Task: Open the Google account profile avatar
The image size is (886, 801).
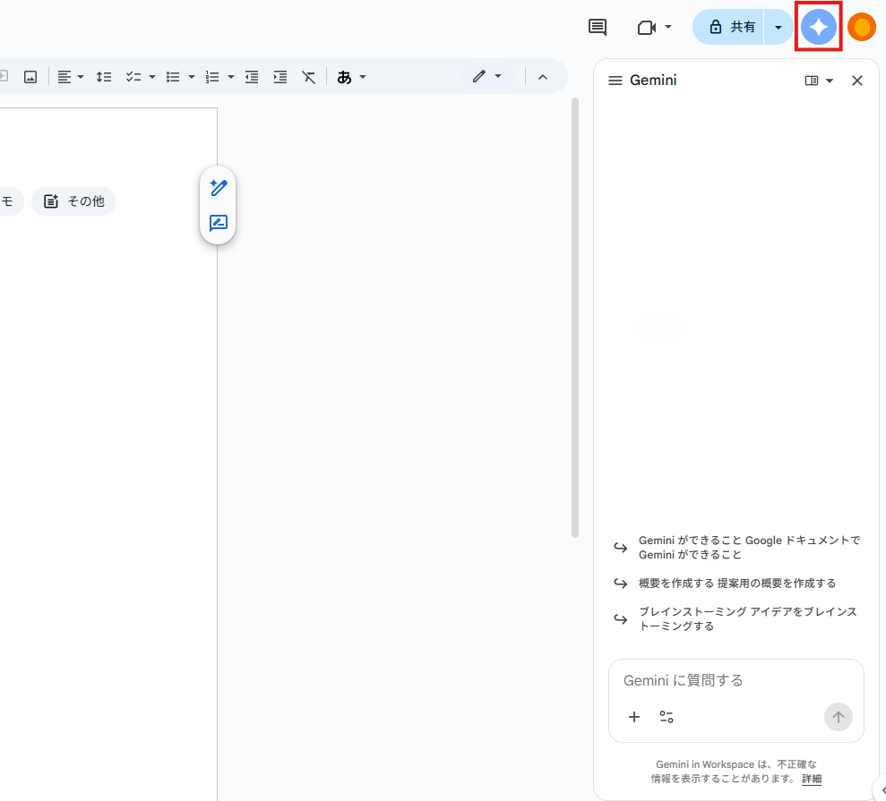Action: pyautogui.click(x=861, y=27)
